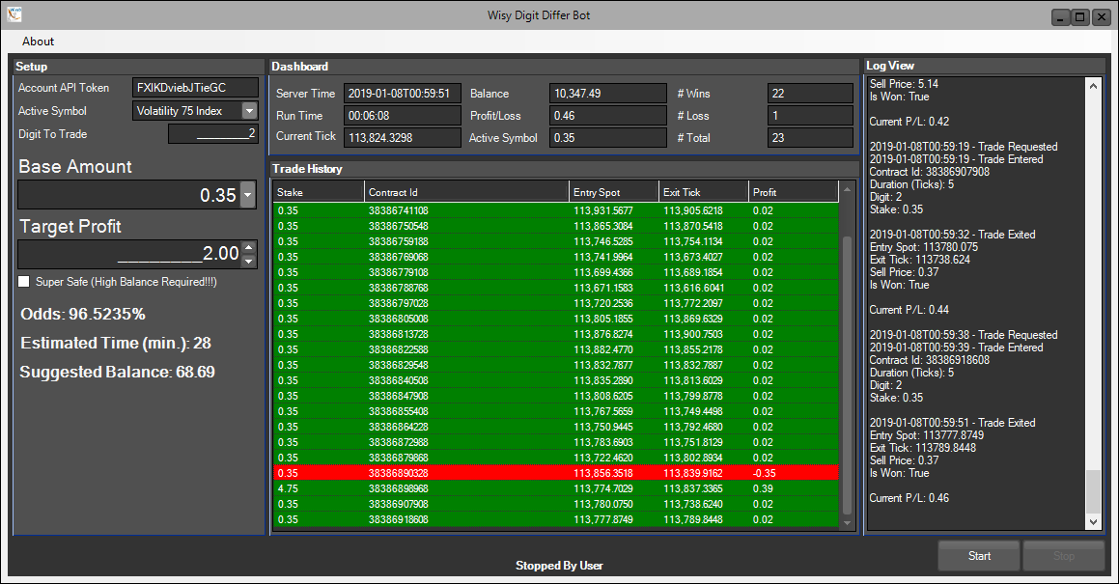Click the Balance value 10,347.49
The height and width of the screenshot is (584, 1119).
point(608,94)
